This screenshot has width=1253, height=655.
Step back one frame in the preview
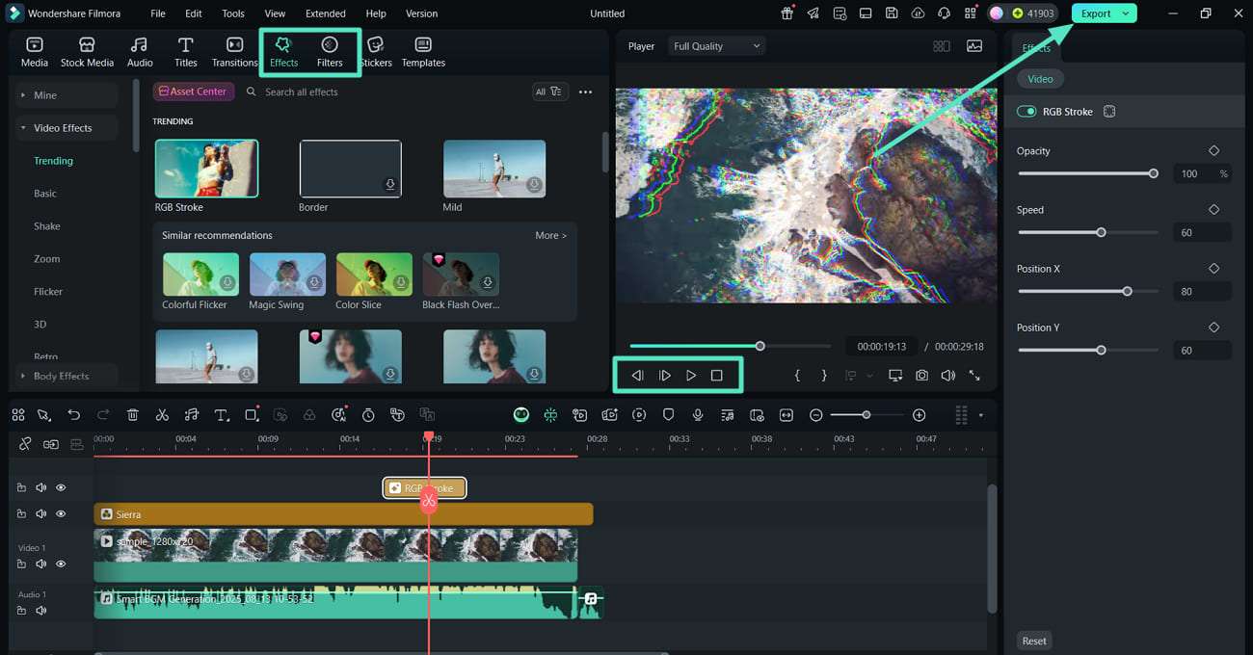tap(637, 376)
